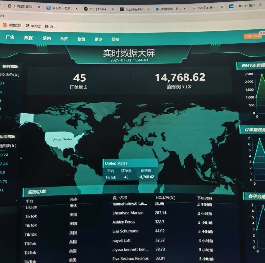
Task: Click the 站点 column header
Action: point(74,199)
